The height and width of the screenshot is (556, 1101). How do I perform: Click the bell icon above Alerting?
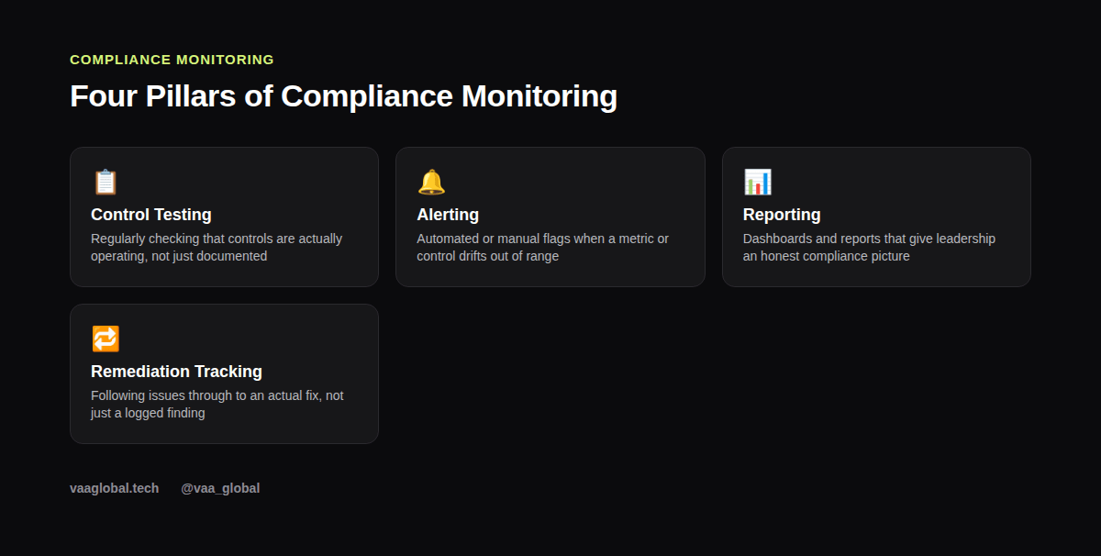[431, 182]
